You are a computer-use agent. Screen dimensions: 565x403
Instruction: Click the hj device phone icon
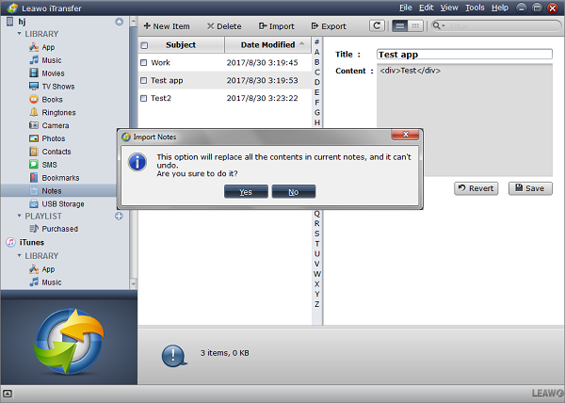[x=10, y=22]
